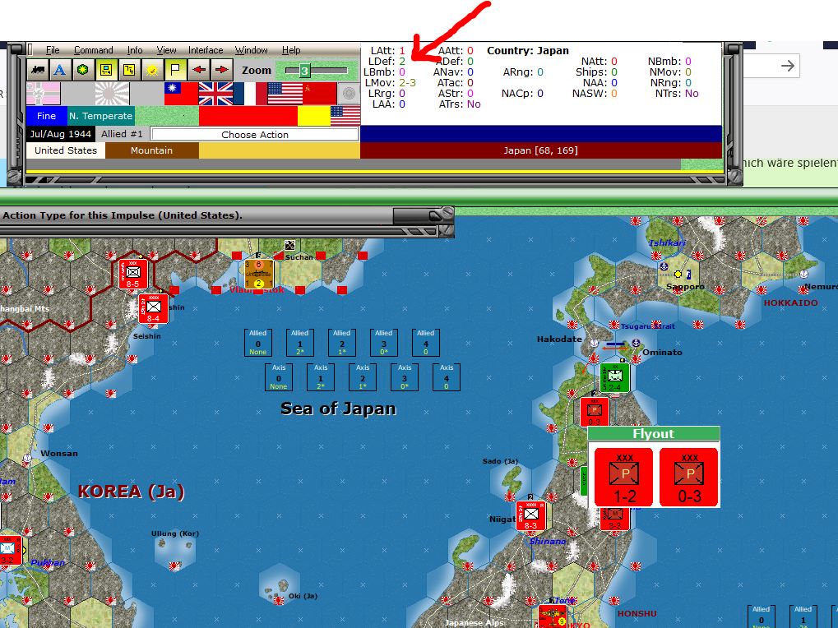Click the round grey button after flags
Viewport: 838px width, 628px height.
349,94
